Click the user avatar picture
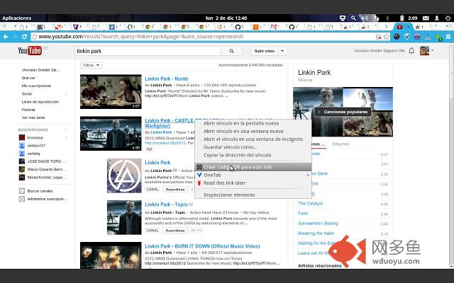 click(424, 51)
